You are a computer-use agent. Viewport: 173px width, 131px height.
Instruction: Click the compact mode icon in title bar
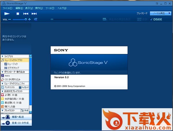(x=157, y=3)
